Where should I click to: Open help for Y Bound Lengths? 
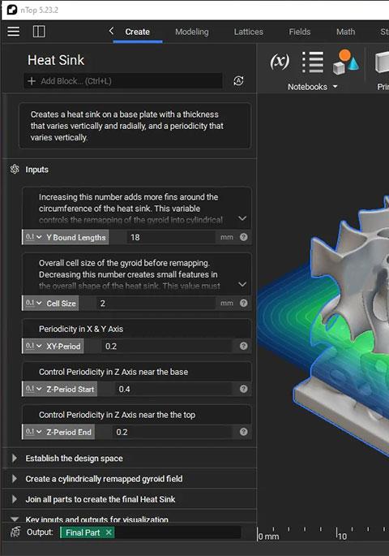point(243,237)
